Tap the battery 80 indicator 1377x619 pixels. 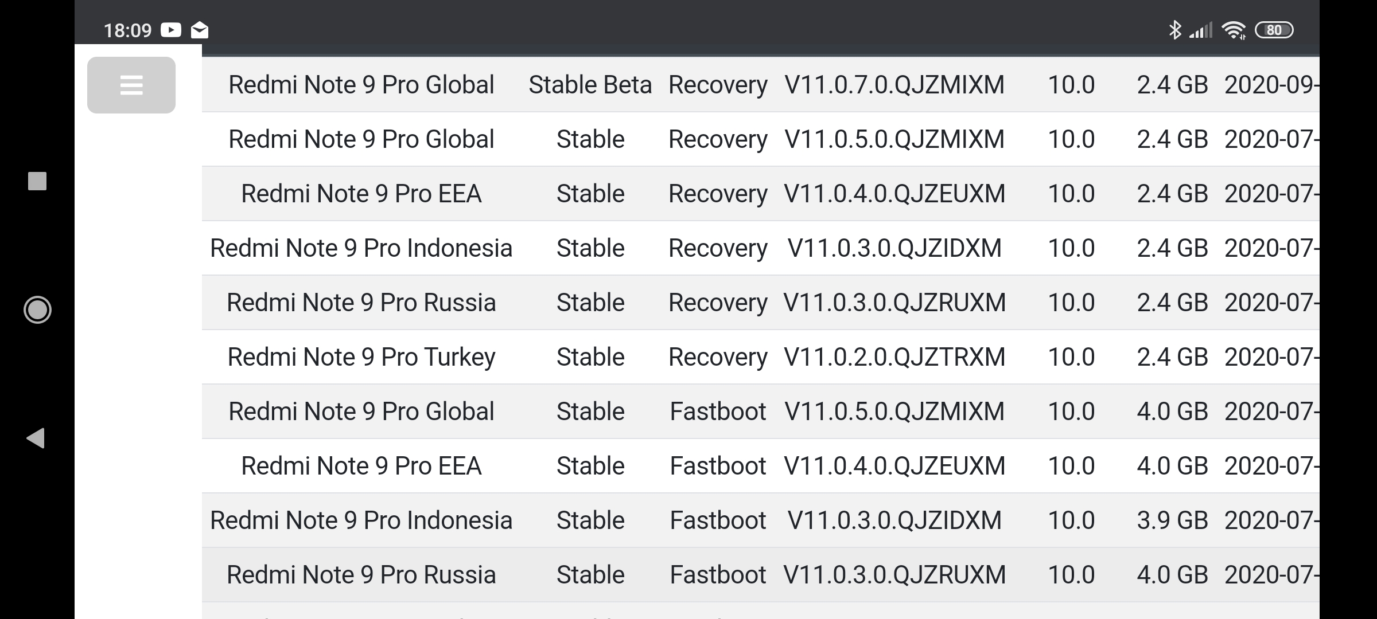[1274, 30]
